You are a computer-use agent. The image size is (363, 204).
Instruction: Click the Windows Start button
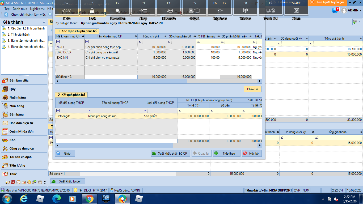[7, 198]
